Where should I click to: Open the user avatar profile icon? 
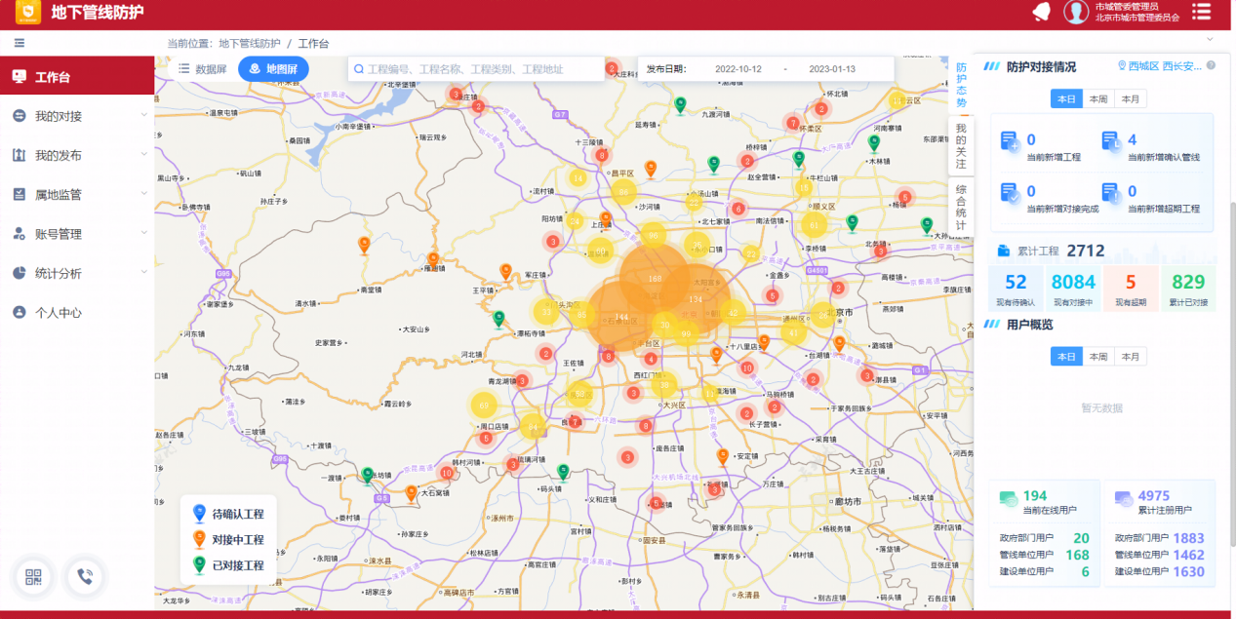coord(1075,12)
